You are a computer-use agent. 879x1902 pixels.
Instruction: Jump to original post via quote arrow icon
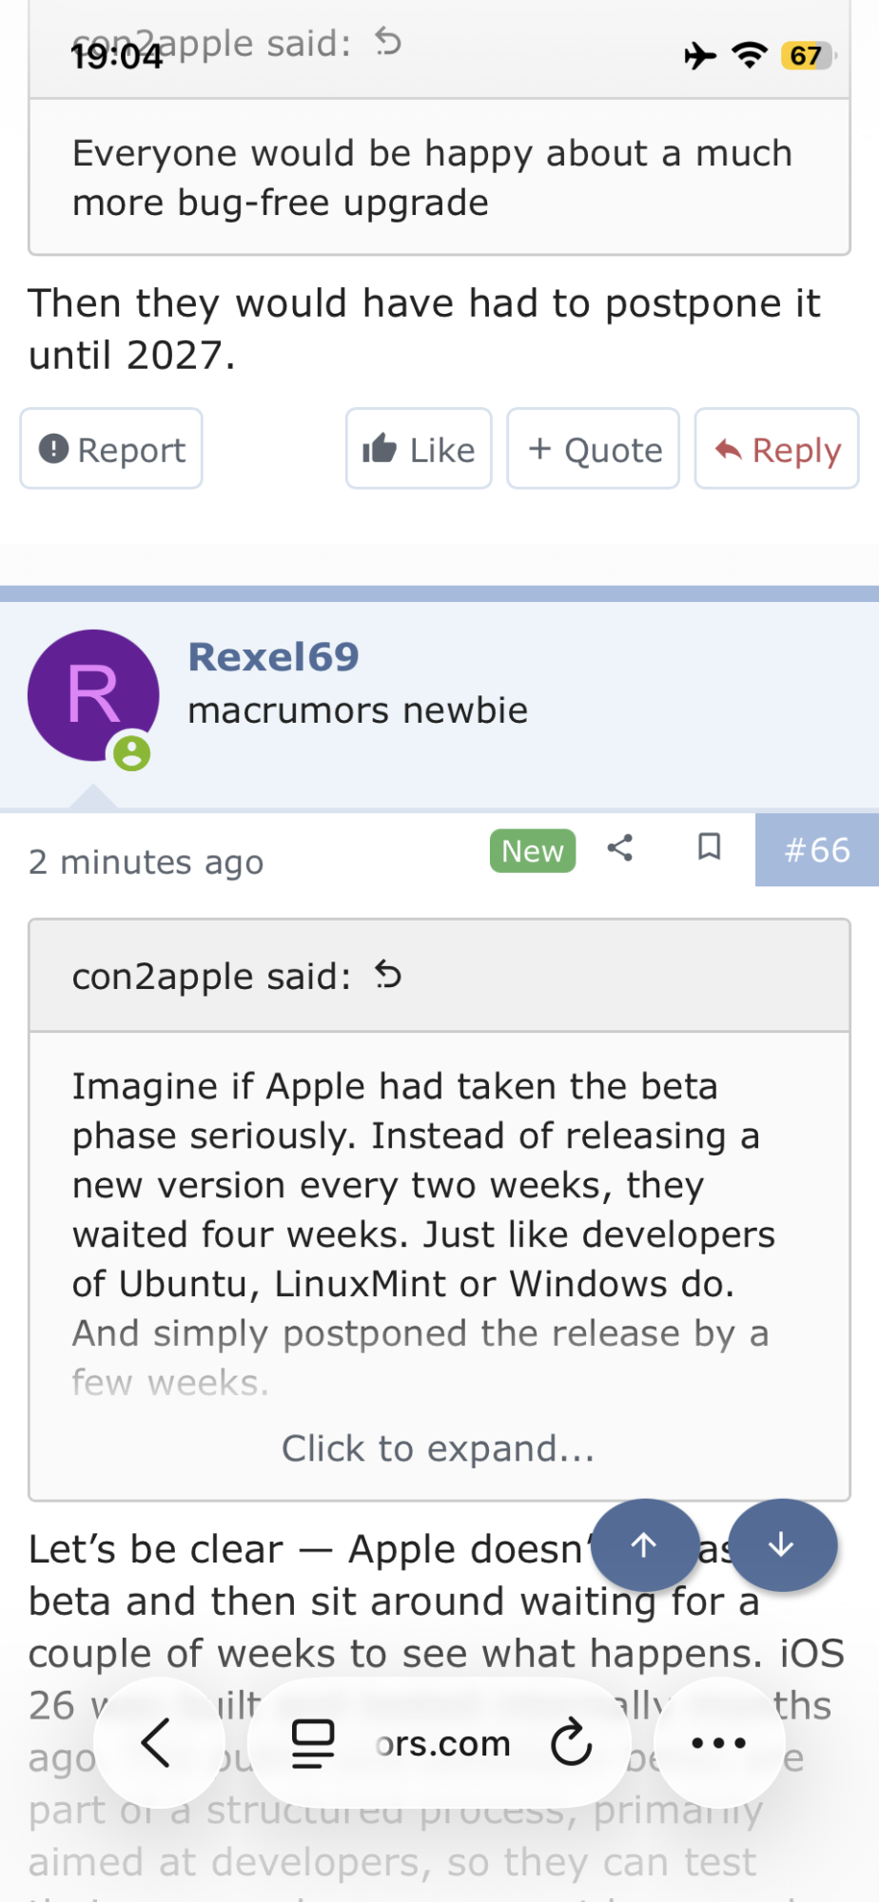click(388, 975)
